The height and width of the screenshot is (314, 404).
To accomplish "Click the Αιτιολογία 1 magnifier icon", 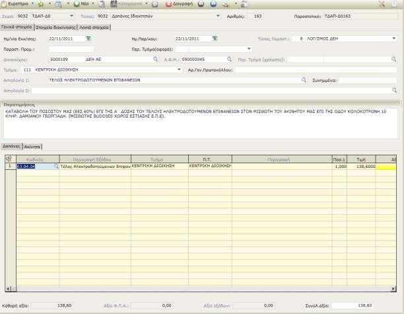I will click(304, 80).
